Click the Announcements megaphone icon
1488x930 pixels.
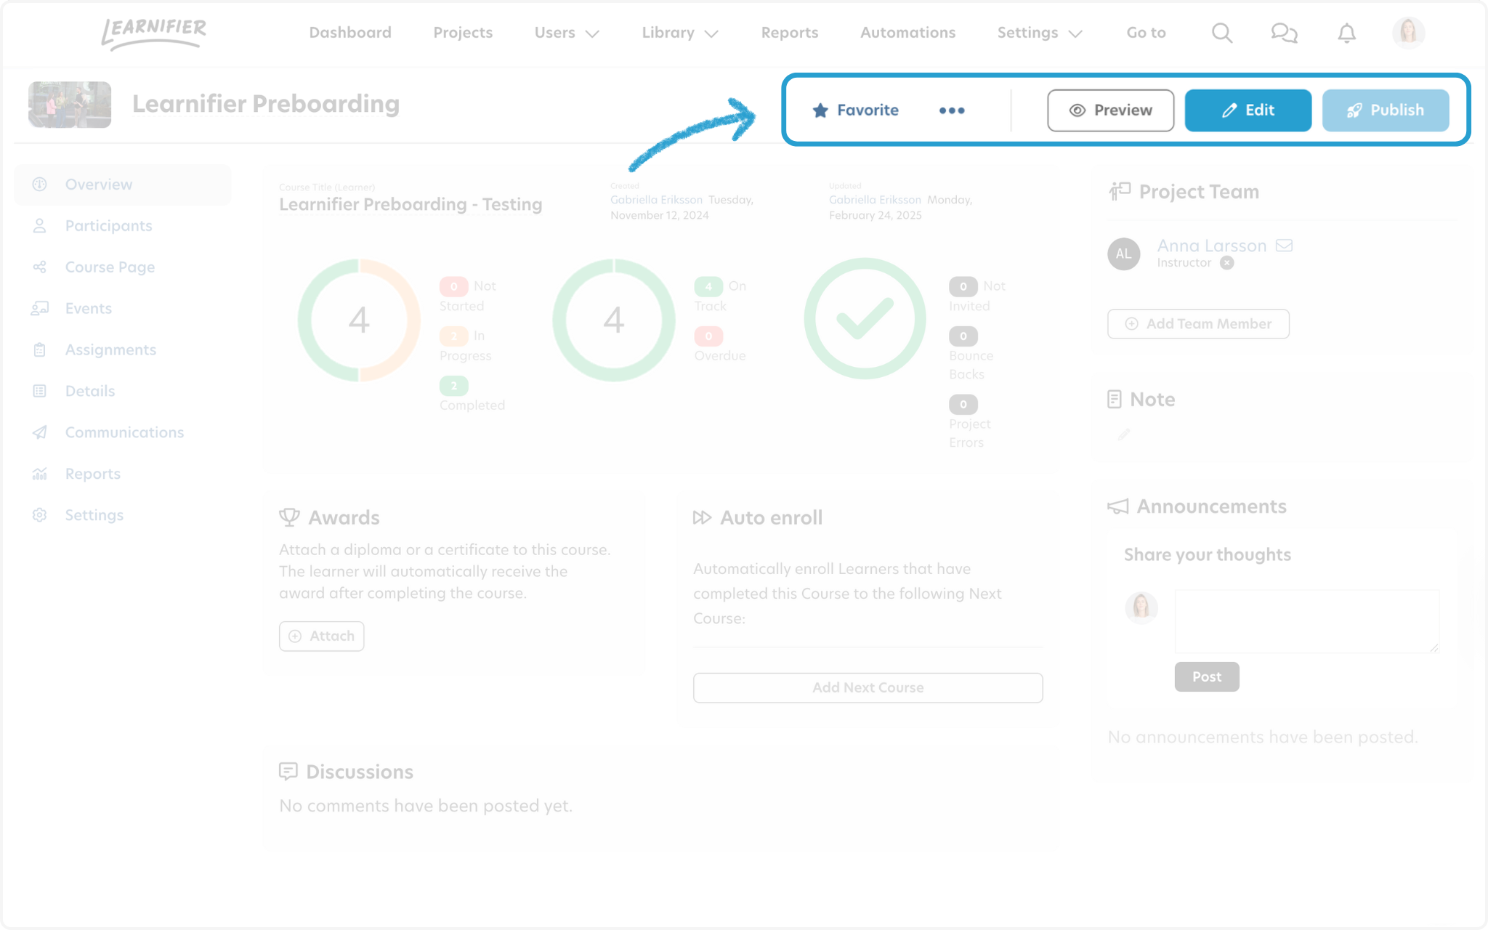1117,506
